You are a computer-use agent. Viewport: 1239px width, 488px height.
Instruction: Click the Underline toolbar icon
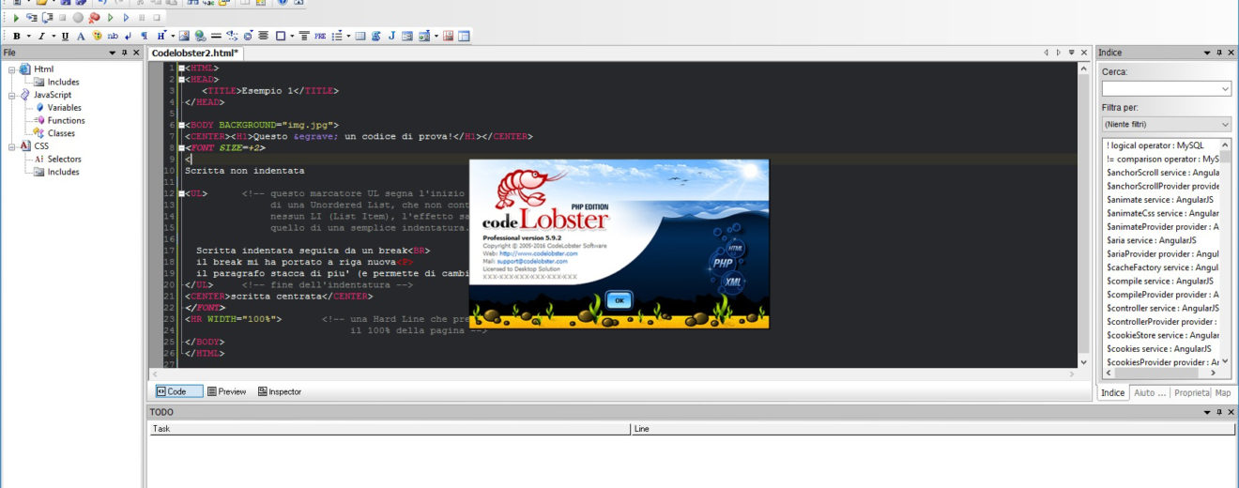click(65, 36)
